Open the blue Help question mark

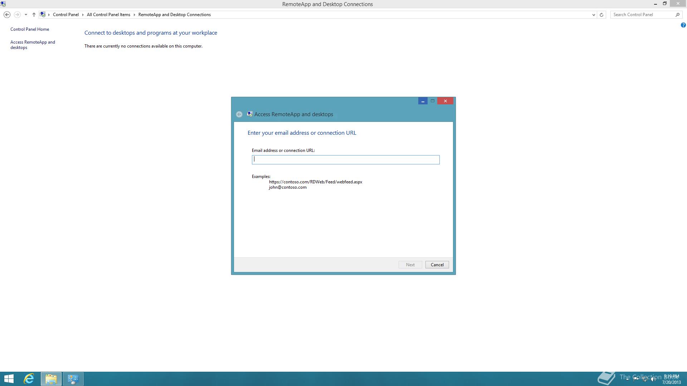click(683, 25)
